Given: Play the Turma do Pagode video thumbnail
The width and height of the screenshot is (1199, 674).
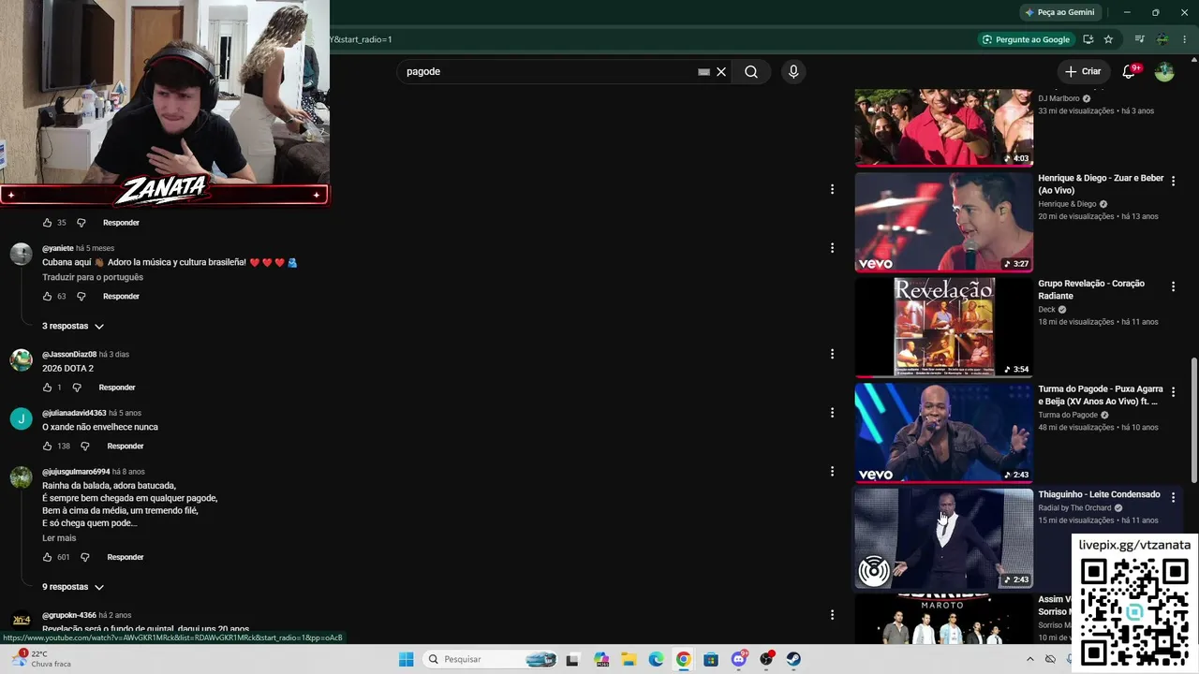Looking at the screenshot, I should tap(944, 433).
